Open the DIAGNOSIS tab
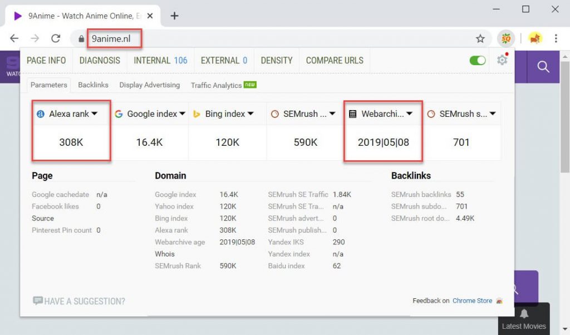The image size is (570, 335). coord(100,60)
